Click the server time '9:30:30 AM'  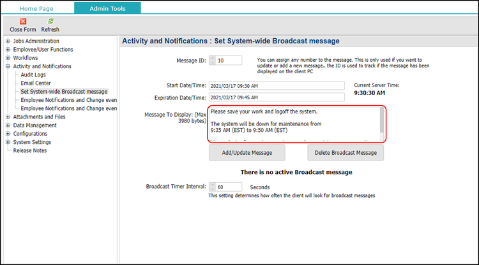tap(369, 93)
